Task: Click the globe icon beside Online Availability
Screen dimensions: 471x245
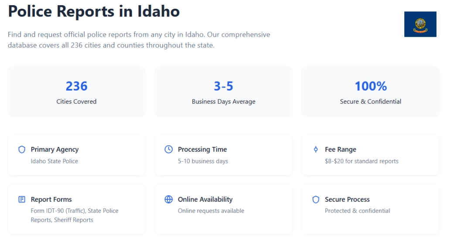Action: point(168,200)
